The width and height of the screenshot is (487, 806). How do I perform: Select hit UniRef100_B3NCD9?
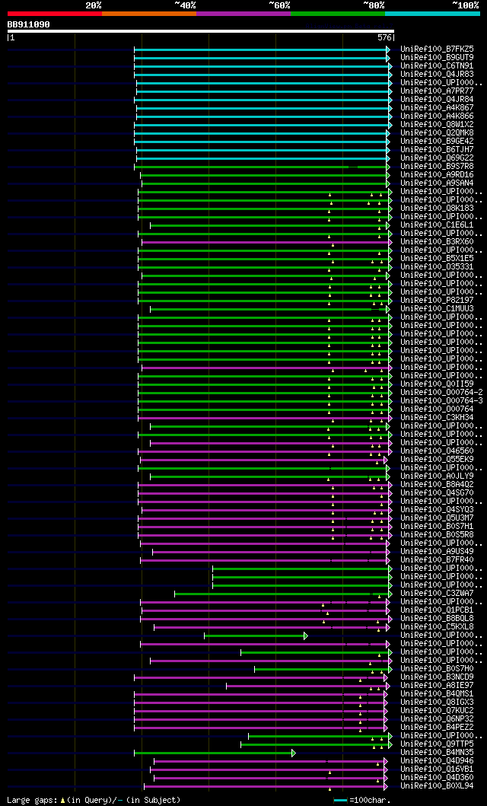point(438,677)
